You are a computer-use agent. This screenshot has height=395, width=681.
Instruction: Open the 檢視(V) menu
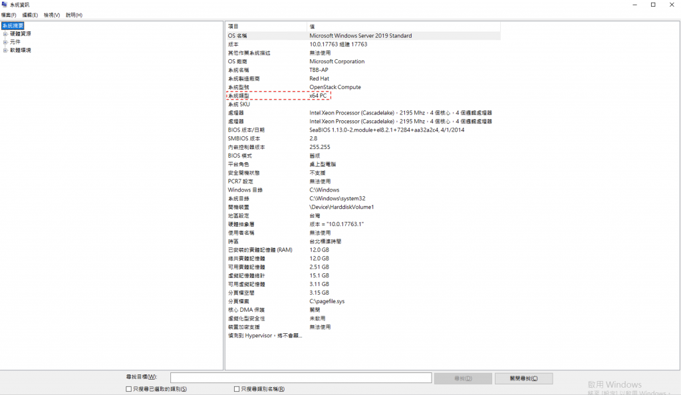click(52, 15)
